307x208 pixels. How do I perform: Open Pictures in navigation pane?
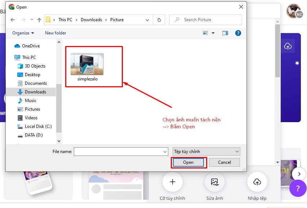pos(29,109)
